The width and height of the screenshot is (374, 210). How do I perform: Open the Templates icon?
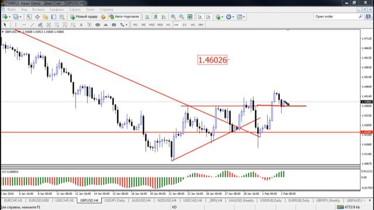[239, 17]
